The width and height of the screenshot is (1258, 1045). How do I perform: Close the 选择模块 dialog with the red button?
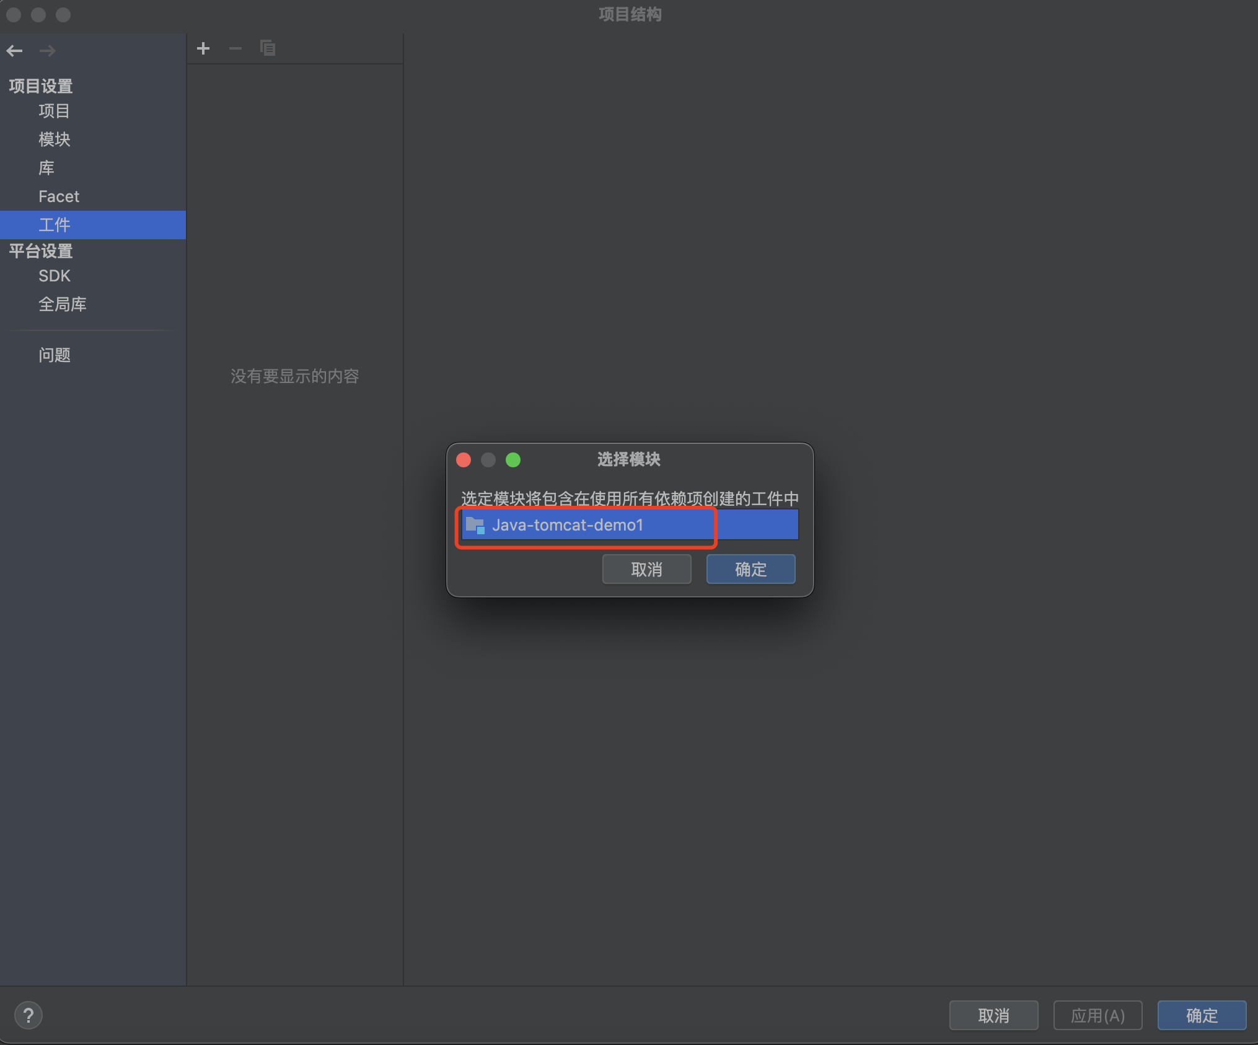click(464, 460)
